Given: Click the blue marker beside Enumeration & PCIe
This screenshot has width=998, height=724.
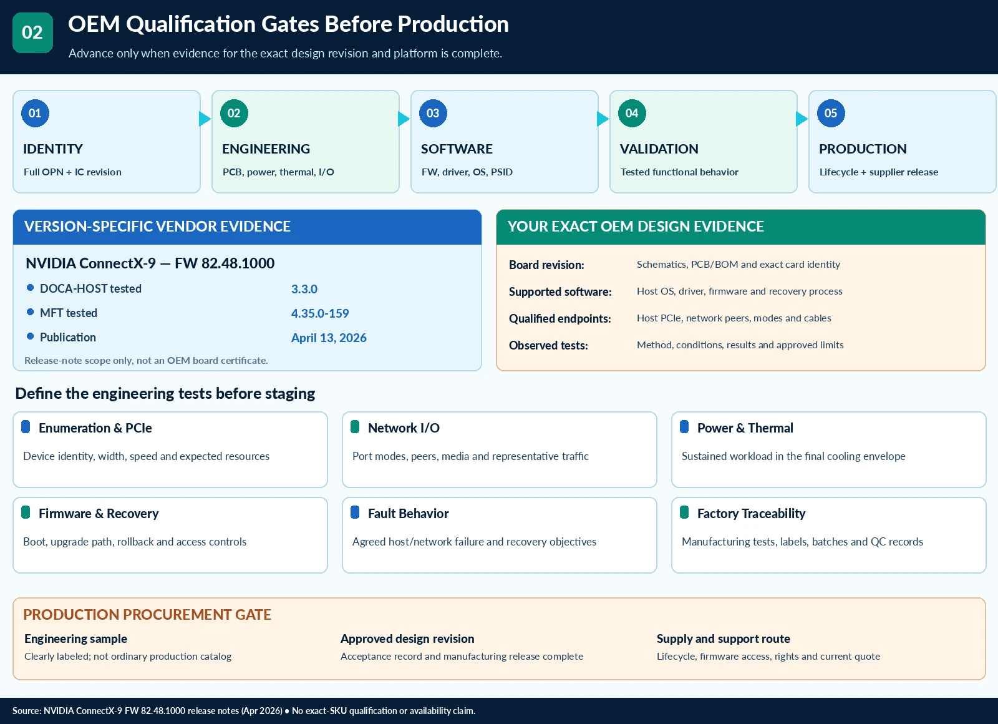Looking at the screenshot, I should 26,427.
